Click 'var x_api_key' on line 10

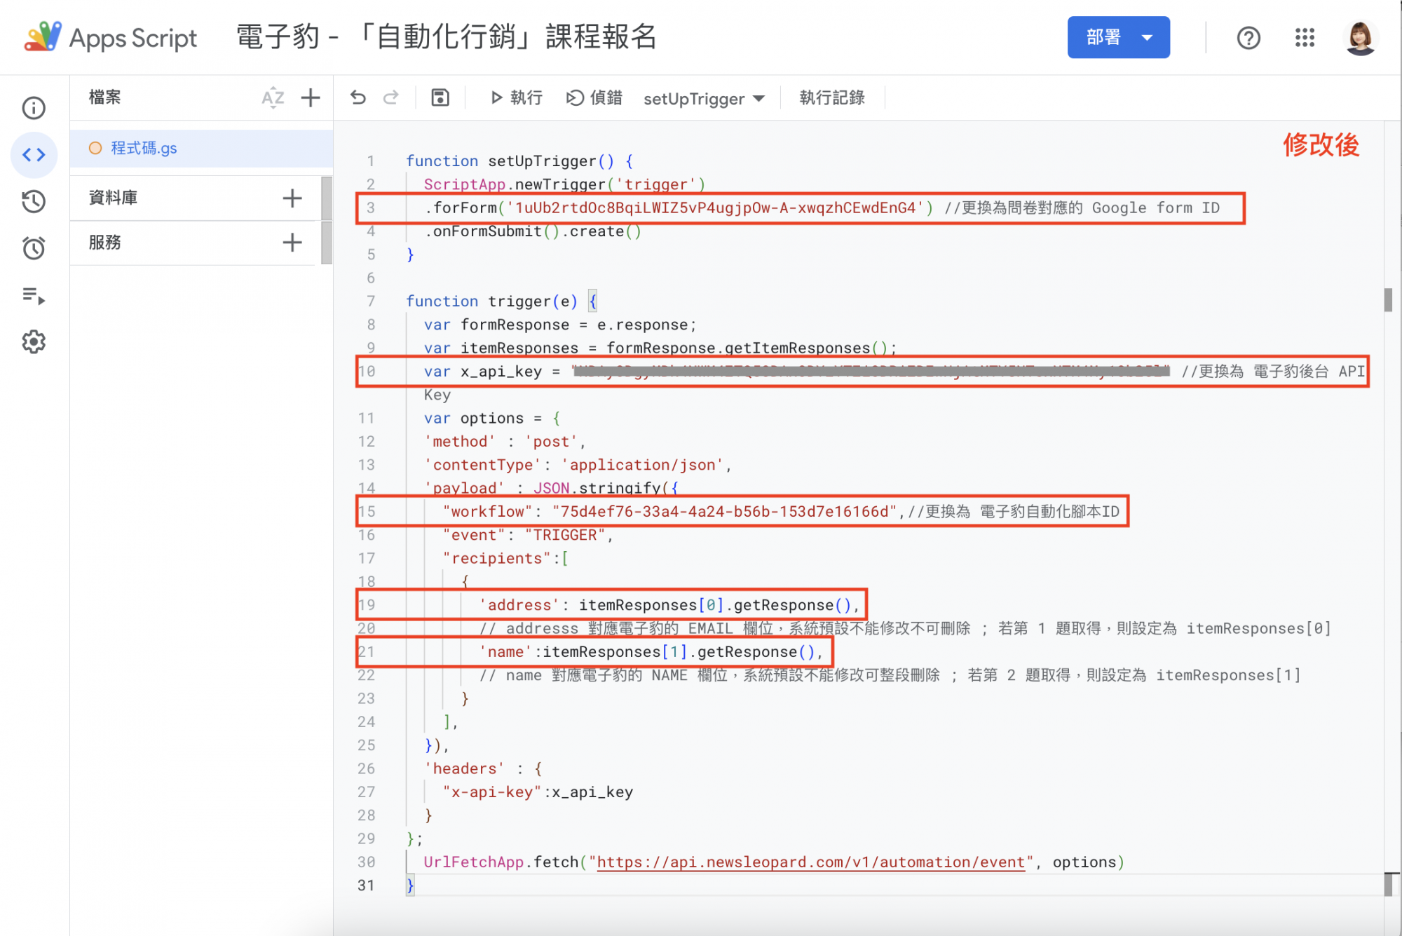coord(483,371)
